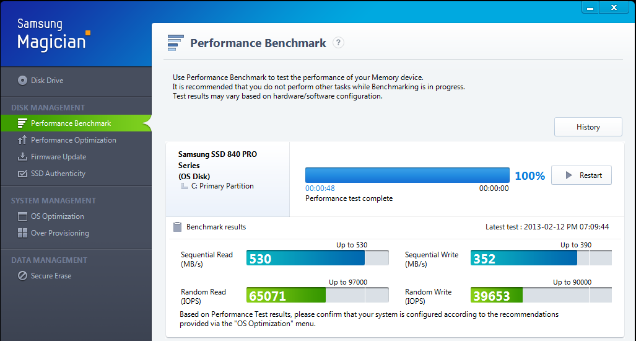Screen dimensions: 636x341
Task: Click the Up to 97000 label
Action: [348, 282]
